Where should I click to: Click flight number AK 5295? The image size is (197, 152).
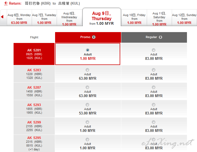[34, 138]
